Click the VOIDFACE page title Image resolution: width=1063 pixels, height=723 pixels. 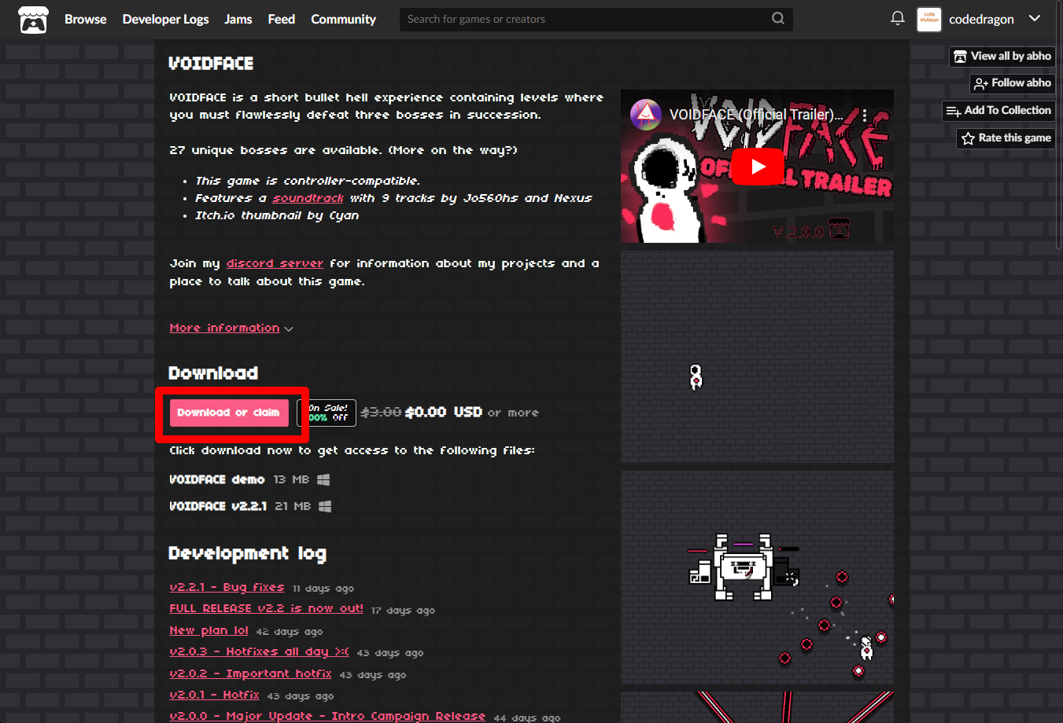click(211, 63)
